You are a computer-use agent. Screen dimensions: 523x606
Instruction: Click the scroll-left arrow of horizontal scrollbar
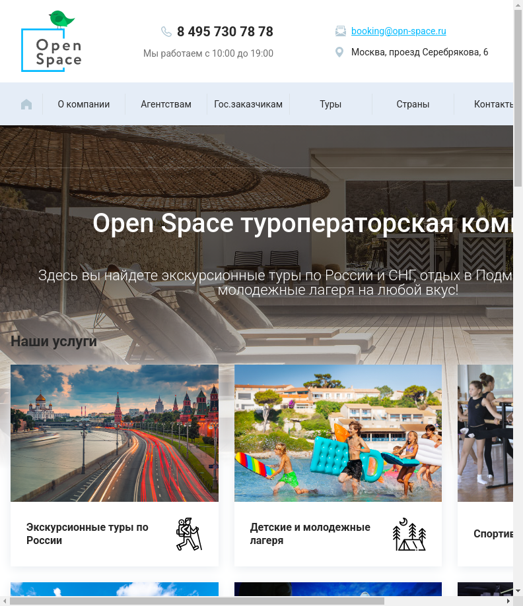click(x=5, y=601)
